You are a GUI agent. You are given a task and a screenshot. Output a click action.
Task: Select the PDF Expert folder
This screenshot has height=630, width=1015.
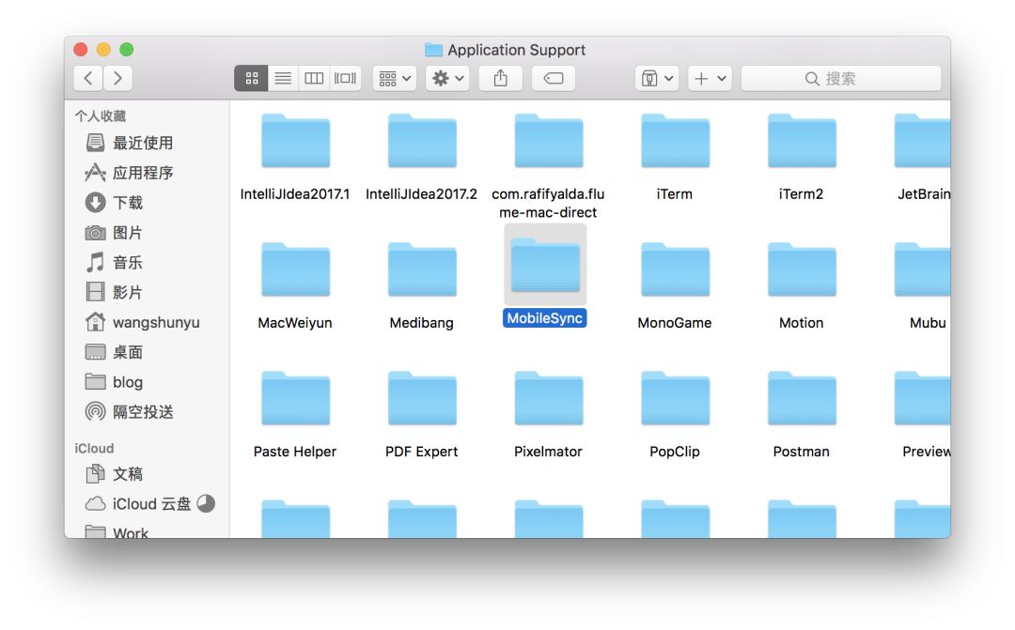tap(421, 415)
